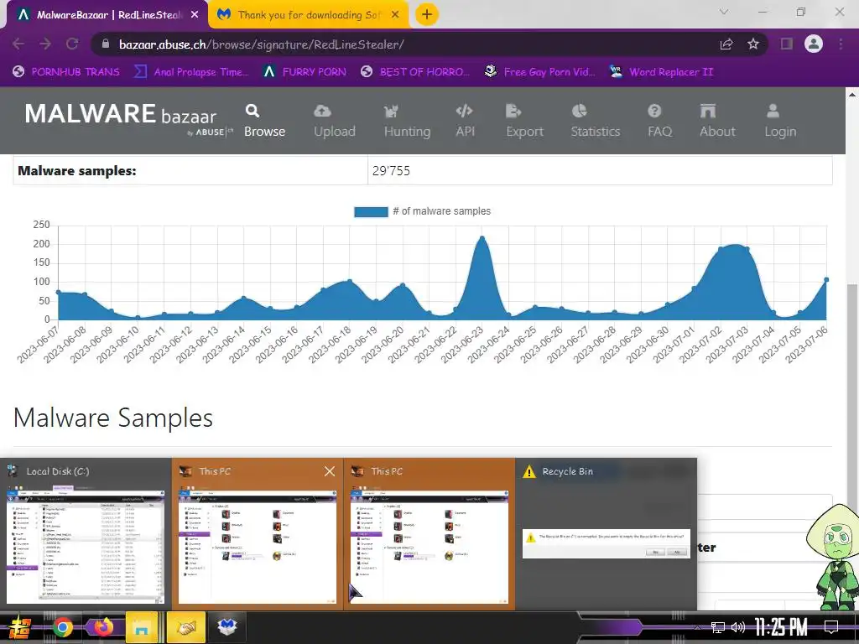Click the 11:25 PM taskbar clock

[781, 627]
